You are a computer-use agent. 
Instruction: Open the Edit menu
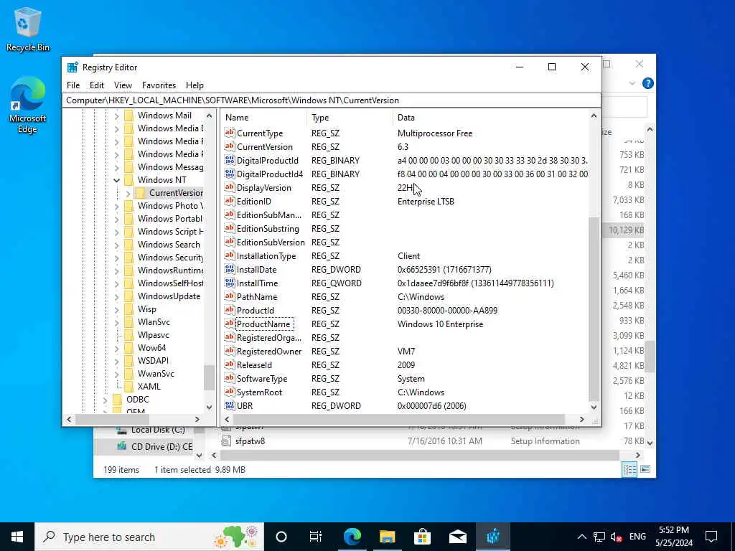point(97,85)
